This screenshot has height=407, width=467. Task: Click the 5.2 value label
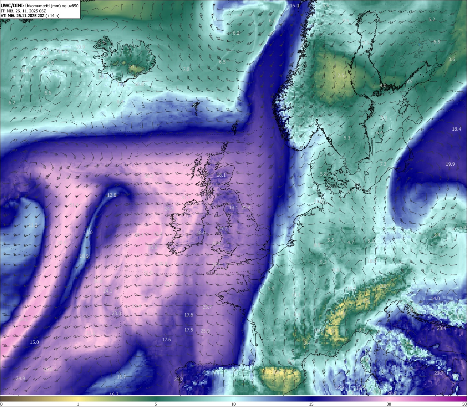pos(432,20)
